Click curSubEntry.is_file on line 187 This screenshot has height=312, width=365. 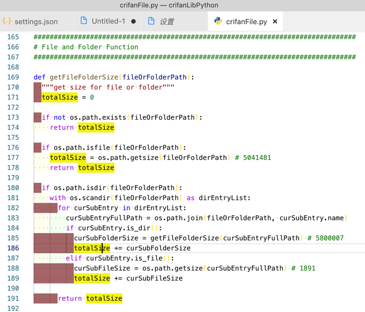click(x=124, y=258)
